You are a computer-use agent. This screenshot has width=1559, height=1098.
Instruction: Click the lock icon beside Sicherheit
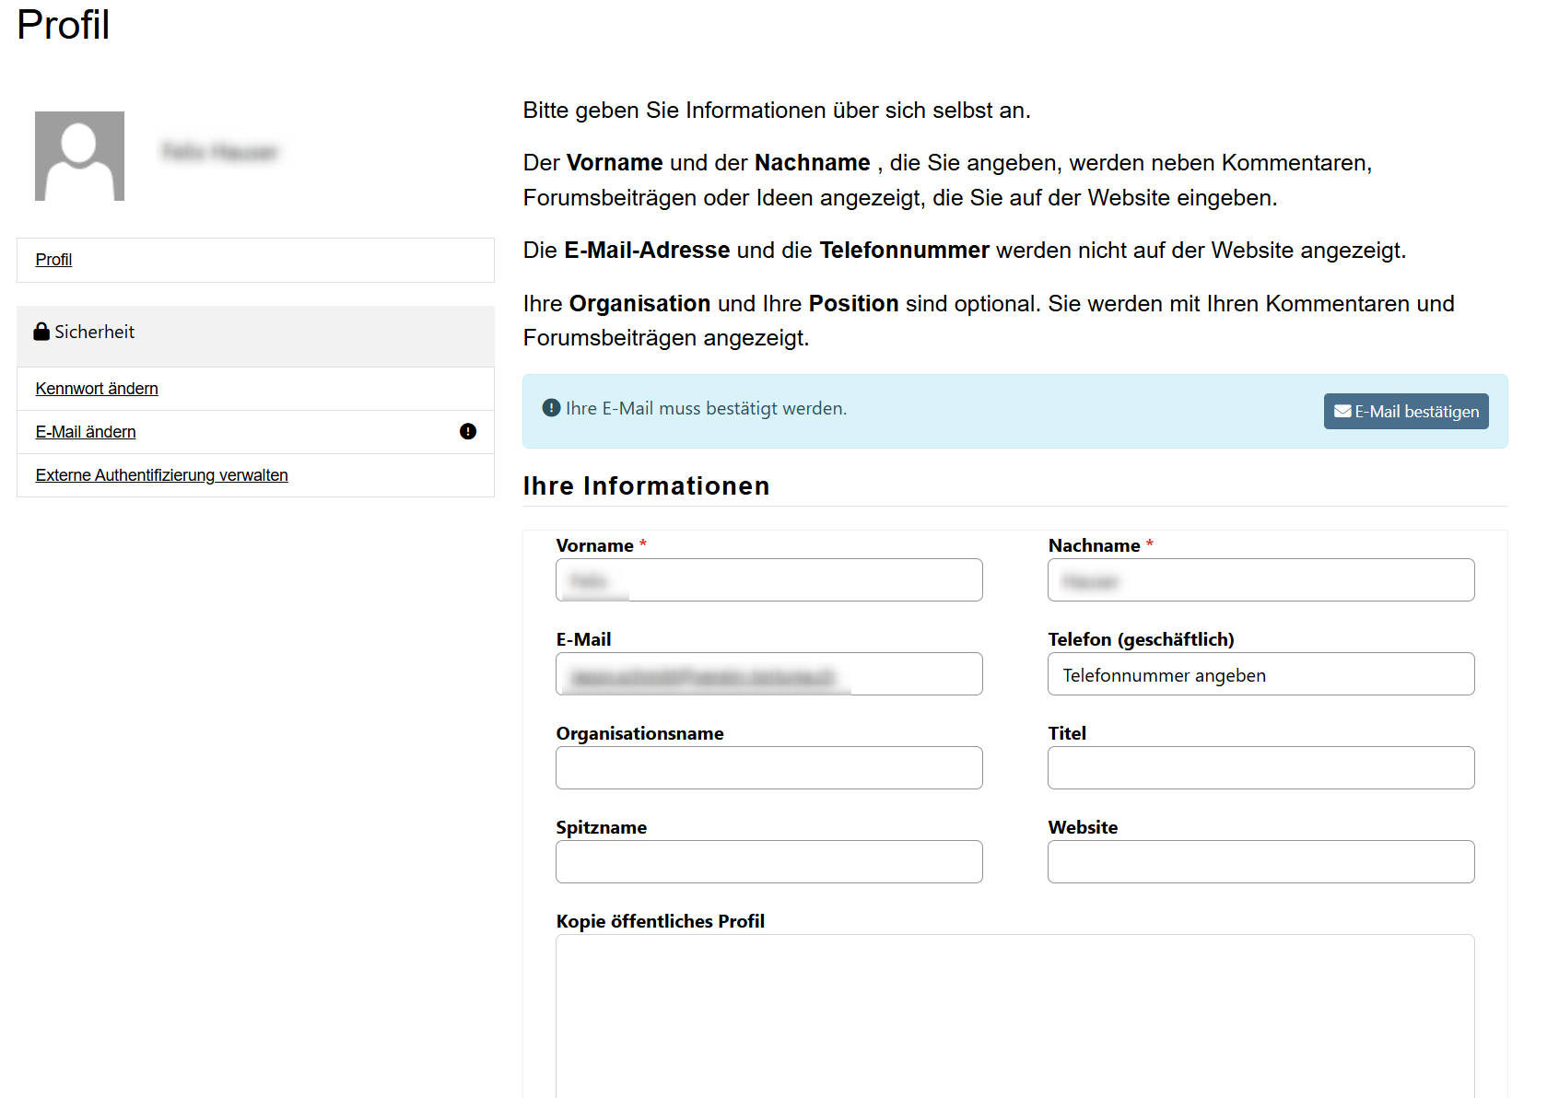tap(41, 332)
